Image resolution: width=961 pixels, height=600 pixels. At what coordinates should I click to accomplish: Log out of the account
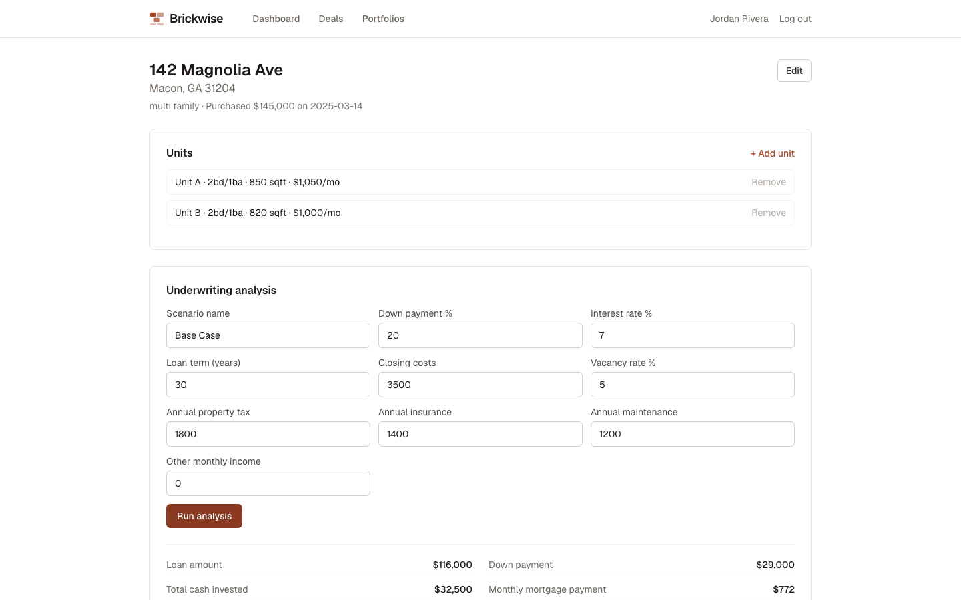click(x=795, y=19)
